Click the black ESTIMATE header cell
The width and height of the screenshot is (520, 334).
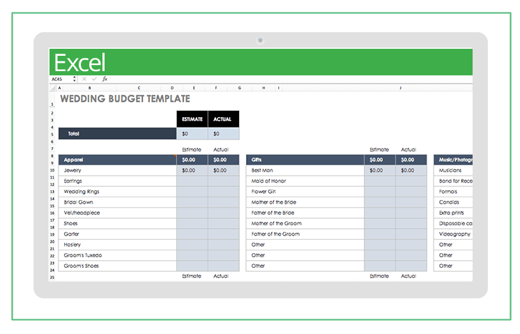point(192,119)
